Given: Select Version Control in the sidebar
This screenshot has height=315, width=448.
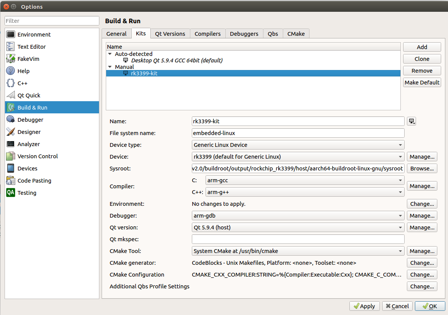Looking at the screenshot, I should coord(38,156).
